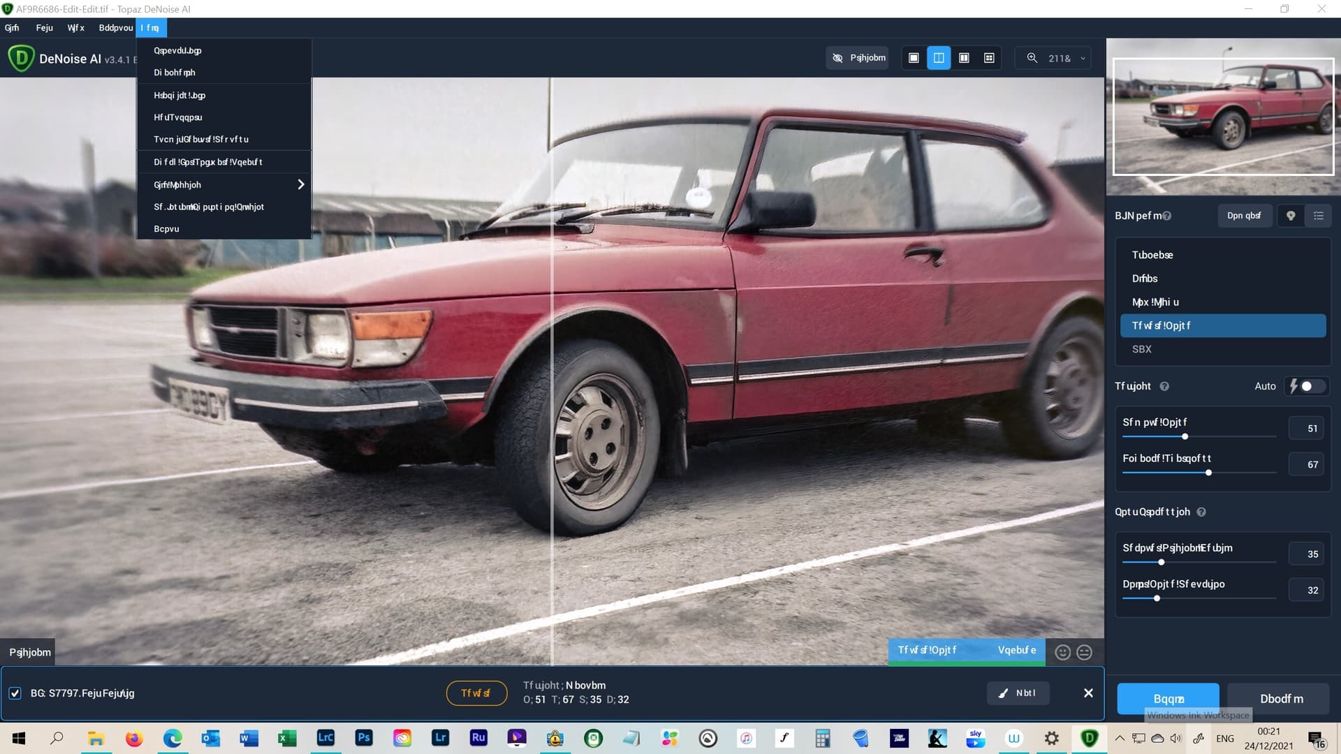Viewport: 1341px width, 754px height.
Task: Switch to split view mode icon
Action: pos(939,58)
